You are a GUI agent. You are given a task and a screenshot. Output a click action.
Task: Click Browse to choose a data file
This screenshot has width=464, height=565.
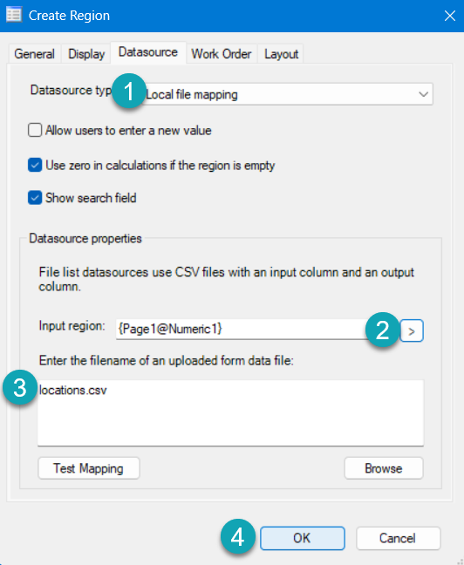(x=384, y=468)
